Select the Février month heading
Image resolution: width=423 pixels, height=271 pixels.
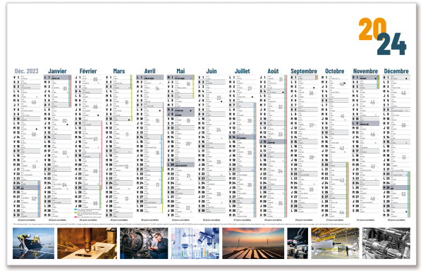88,71
